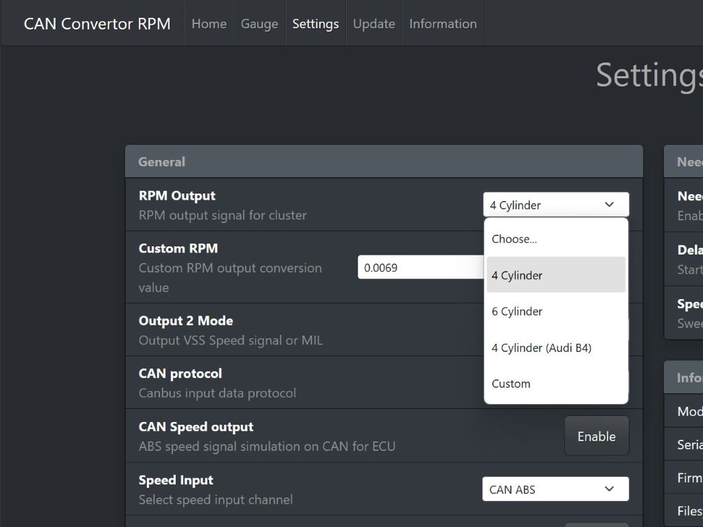Image resolution: width=703 pixels, height=527 pixels.
Task: Go to the Home page
Action: (209, 23)
